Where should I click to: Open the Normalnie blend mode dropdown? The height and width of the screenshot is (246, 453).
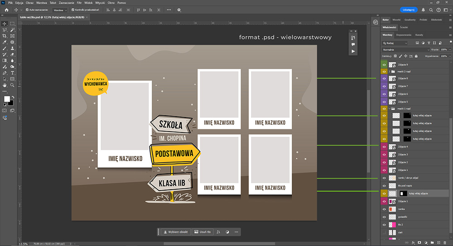pyautogui.click(x=405, y=50)
